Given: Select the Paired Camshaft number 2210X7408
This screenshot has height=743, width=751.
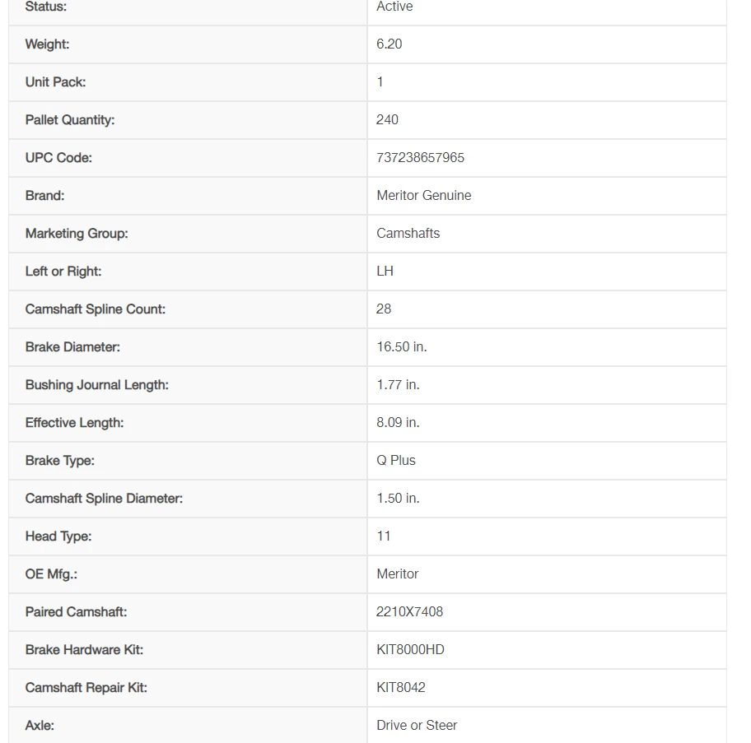Looking at the screenshot, I should [409, 612].
